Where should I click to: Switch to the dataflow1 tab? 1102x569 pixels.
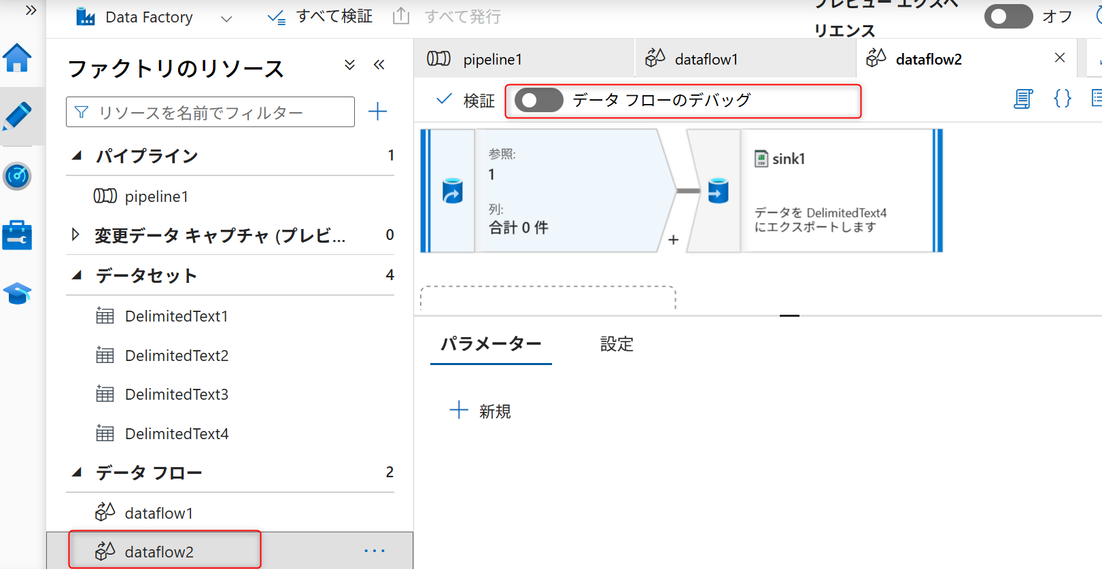coord(745,59)
